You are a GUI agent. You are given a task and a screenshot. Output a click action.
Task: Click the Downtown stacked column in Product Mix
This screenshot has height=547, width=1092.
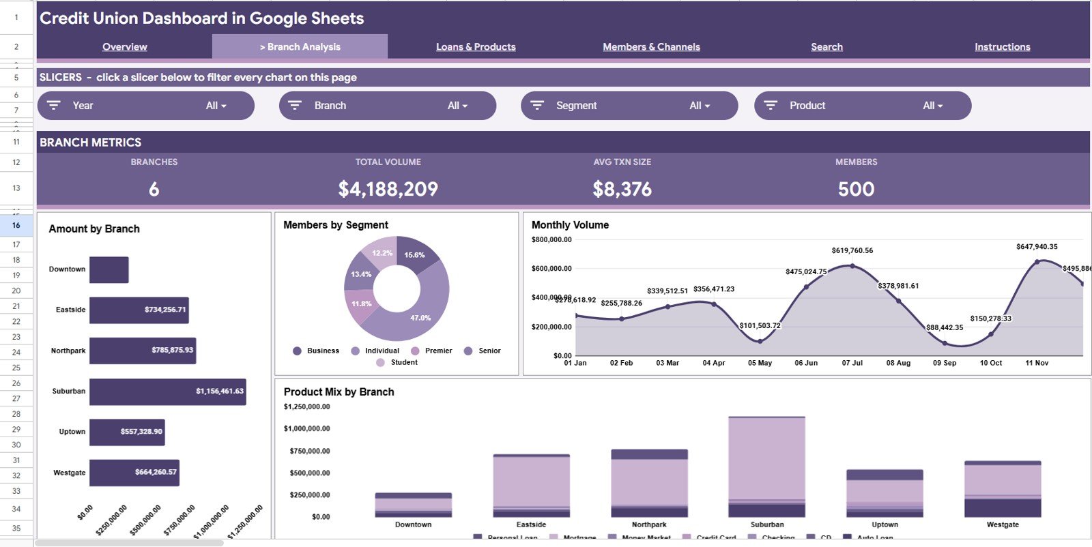[413, 505]
